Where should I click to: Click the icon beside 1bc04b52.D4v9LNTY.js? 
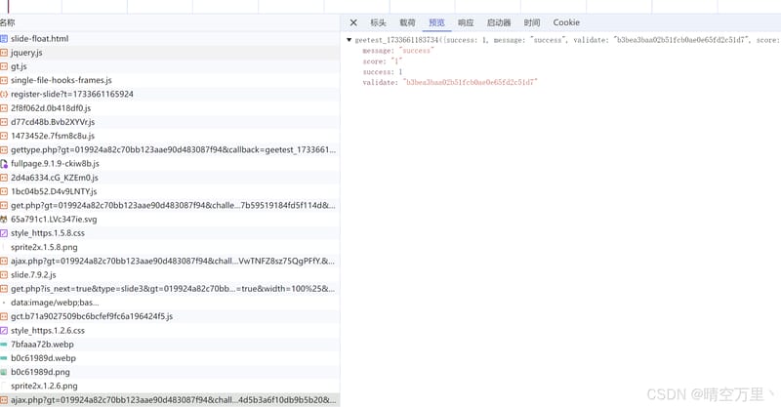pos(4,191)
